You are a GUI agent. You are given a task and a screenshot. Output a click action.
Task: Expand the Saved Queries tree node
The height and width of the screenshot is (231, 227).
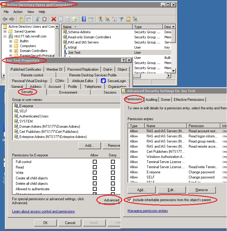tap(5, 31)
